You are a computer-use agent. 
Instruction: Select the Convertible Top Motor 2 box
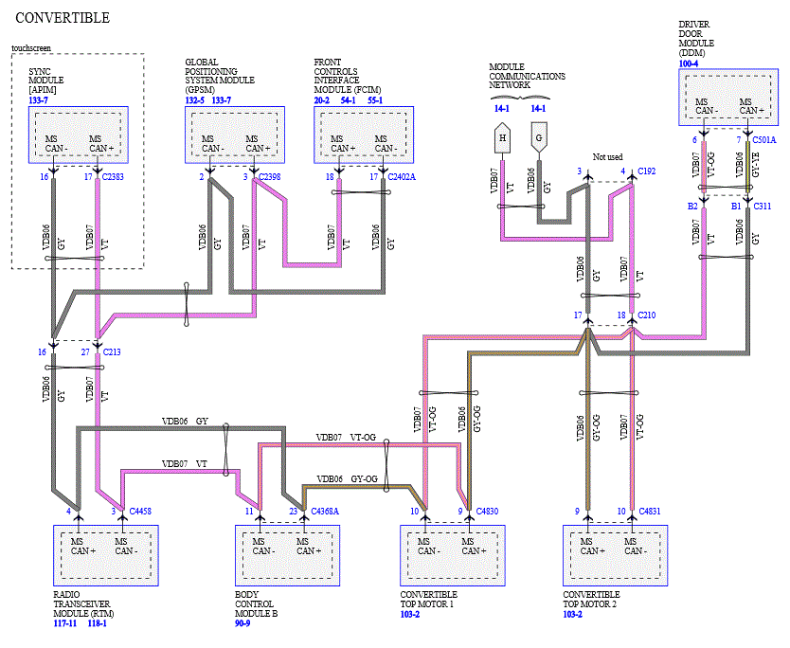point(615,555)
